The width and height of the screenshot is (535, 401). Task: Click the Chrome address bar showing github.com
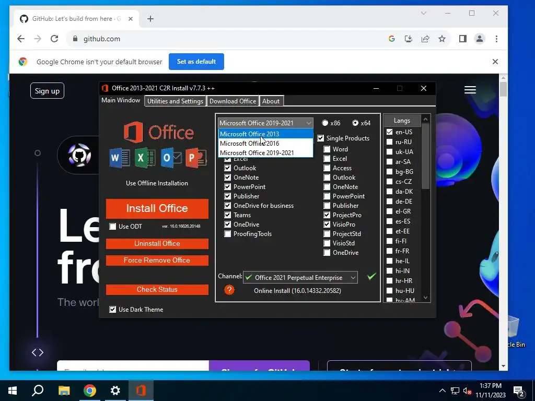tap(225, 39)
